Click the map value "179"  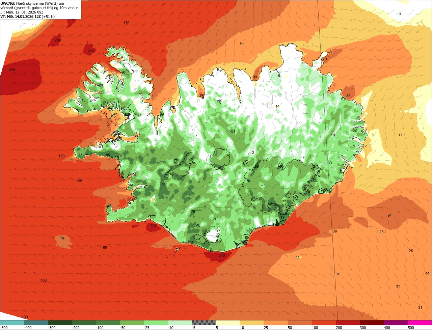pos(126,23)
